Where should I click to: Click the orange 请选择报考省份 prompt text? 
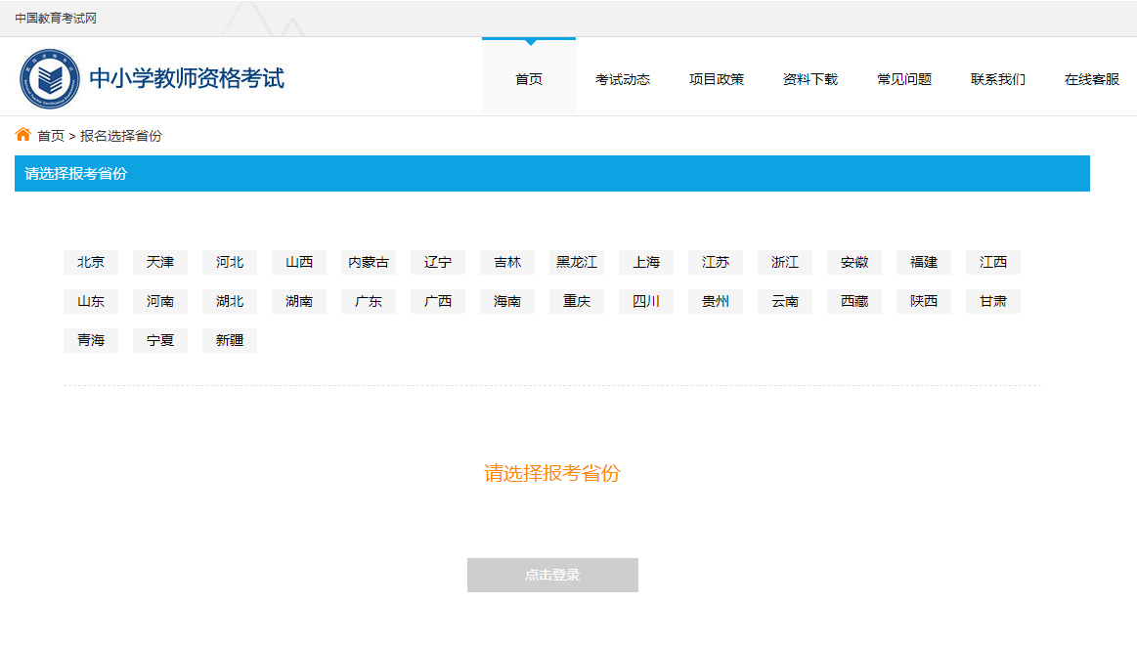(x=551, y=473)
